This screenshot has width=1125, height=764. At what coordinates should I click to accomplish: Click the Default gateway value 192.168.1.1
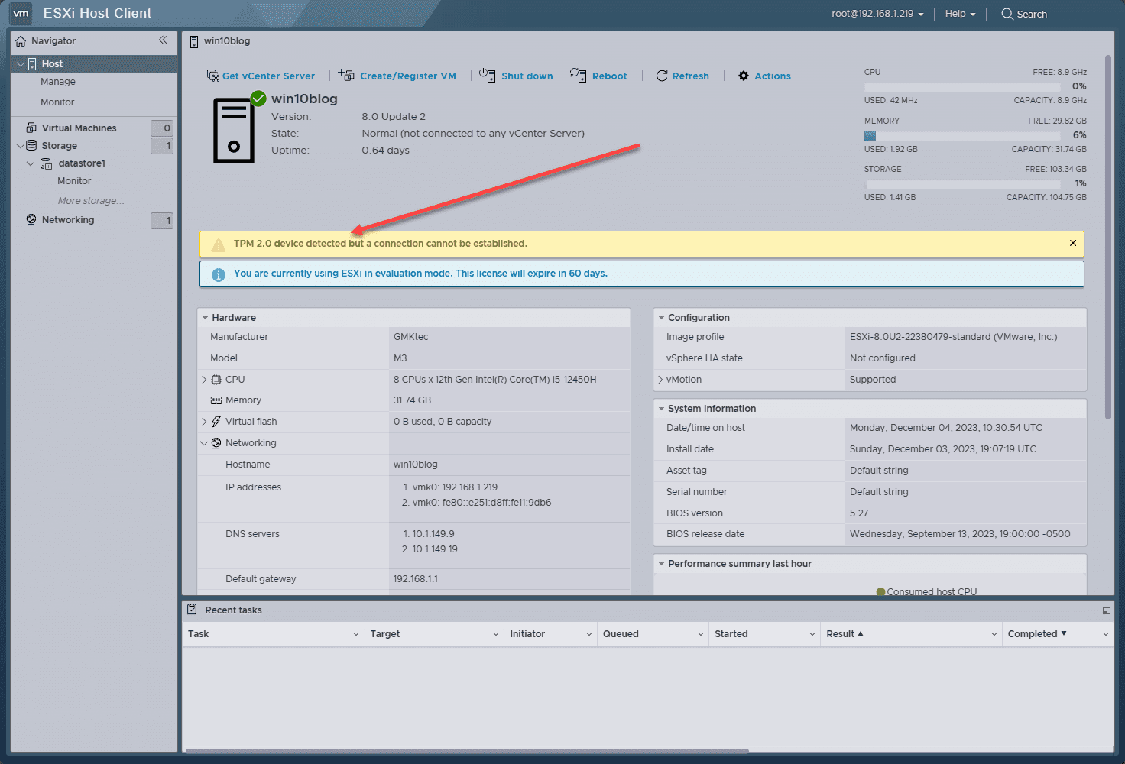416,579
